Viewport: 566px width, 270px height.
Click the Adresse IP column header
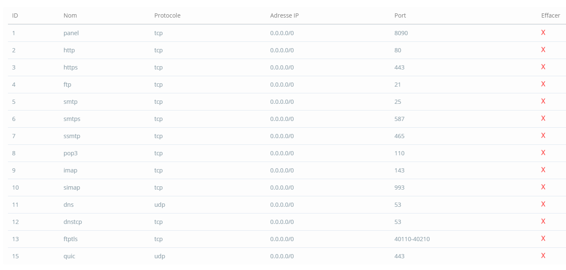point(284,15)
